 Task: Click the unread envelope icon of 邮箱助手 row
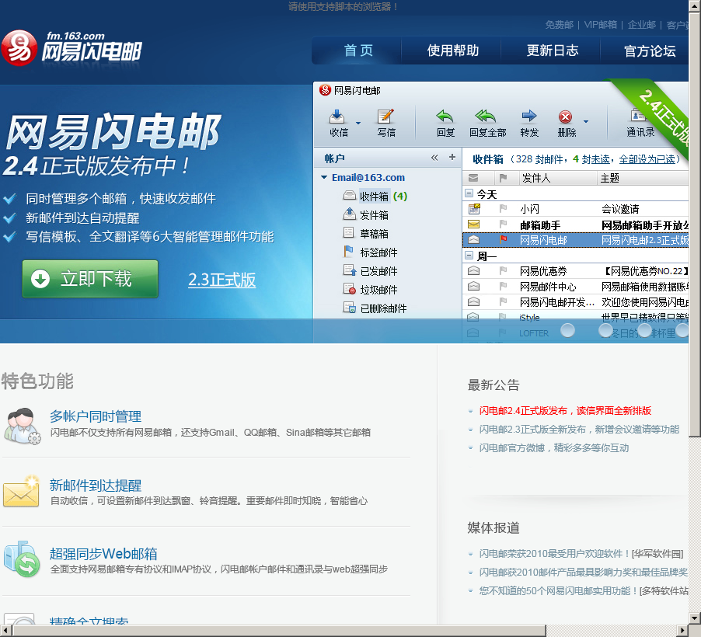(473, 224)
